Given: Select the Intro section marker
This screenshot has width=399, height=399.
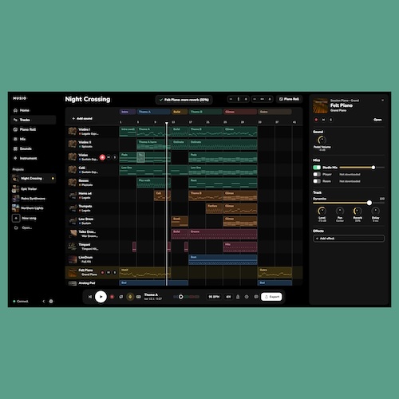Looking at the screenshot, I should click(x=128, y=112).
